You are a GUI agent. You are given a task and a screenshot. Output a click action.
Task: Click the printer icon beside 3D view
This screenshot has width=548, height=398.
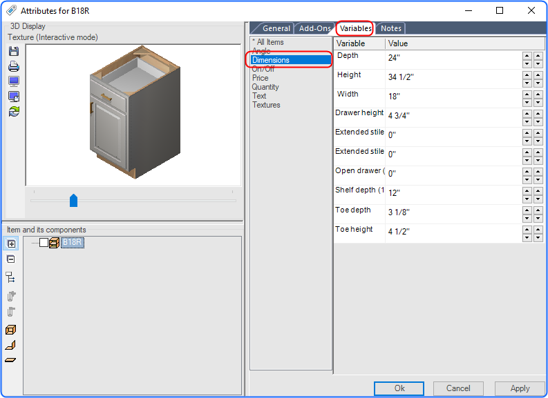coord(14,66)
